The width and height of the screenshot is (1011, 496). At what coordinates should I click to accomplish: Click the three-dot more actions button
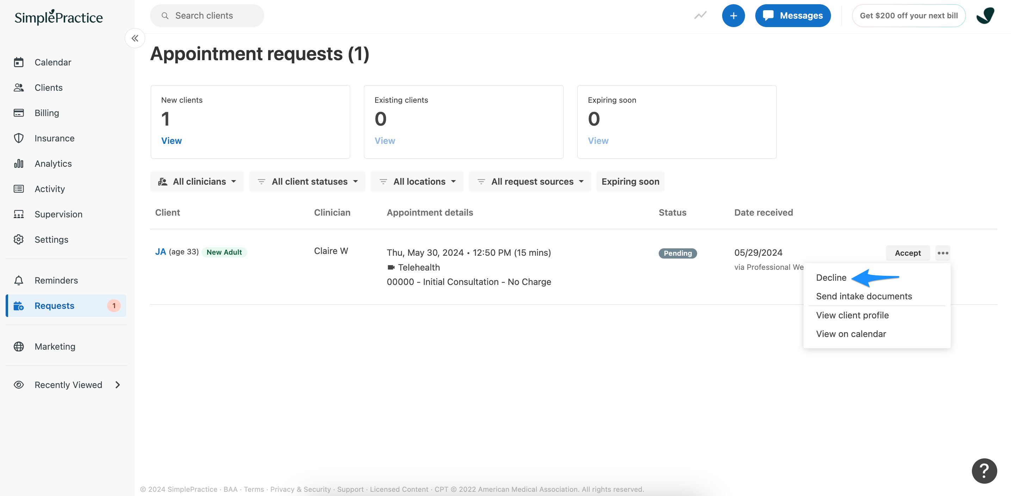click(943, 253)
